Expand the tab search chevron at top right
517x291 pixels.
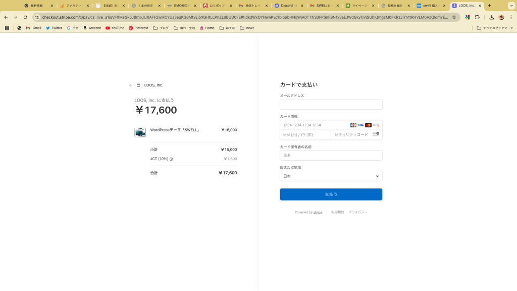(510, 6)
